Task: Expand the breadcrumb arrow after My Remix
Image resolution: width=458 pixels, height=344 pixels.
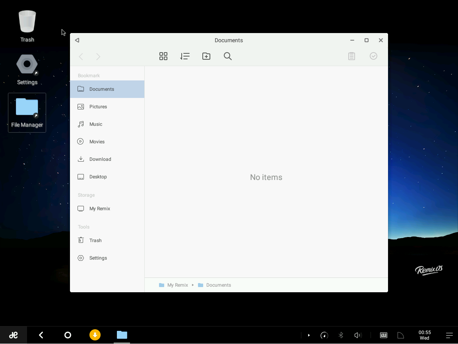Action: point(193,285)
